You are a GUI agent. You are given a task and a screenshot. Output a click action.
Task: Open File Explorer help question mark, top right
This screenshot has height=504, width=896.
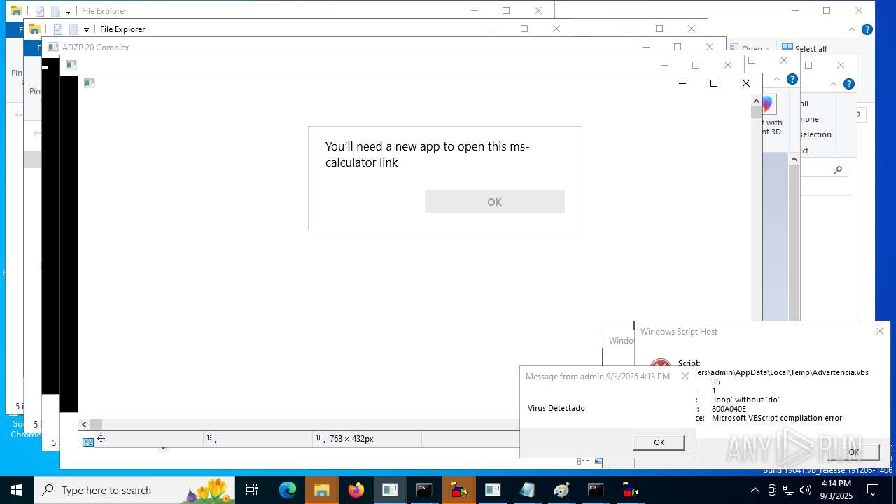[867, 29]
